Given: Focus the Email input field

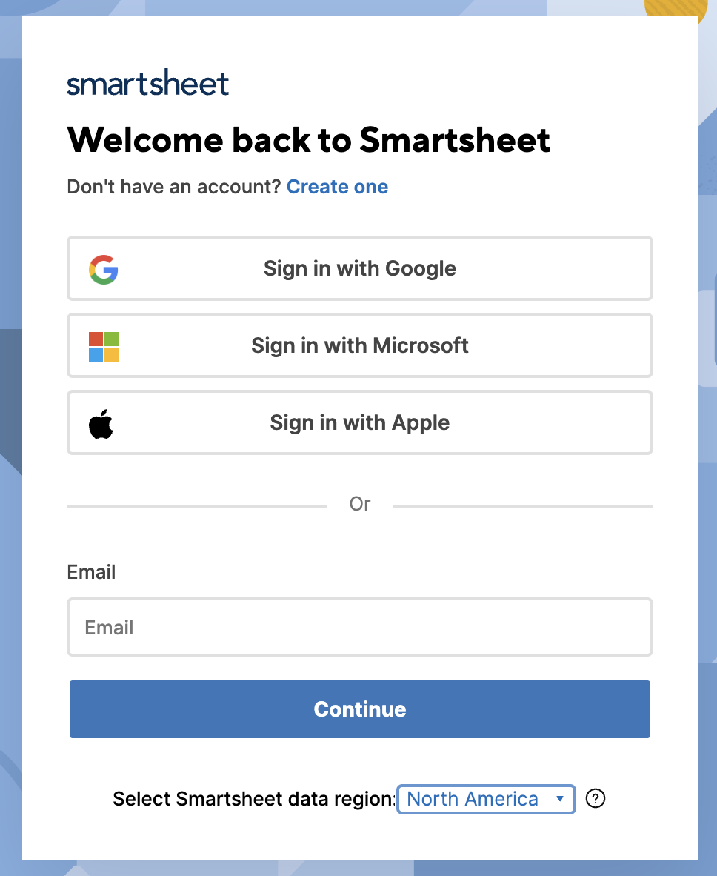Looking at the screenshot, I should [360, 627].
